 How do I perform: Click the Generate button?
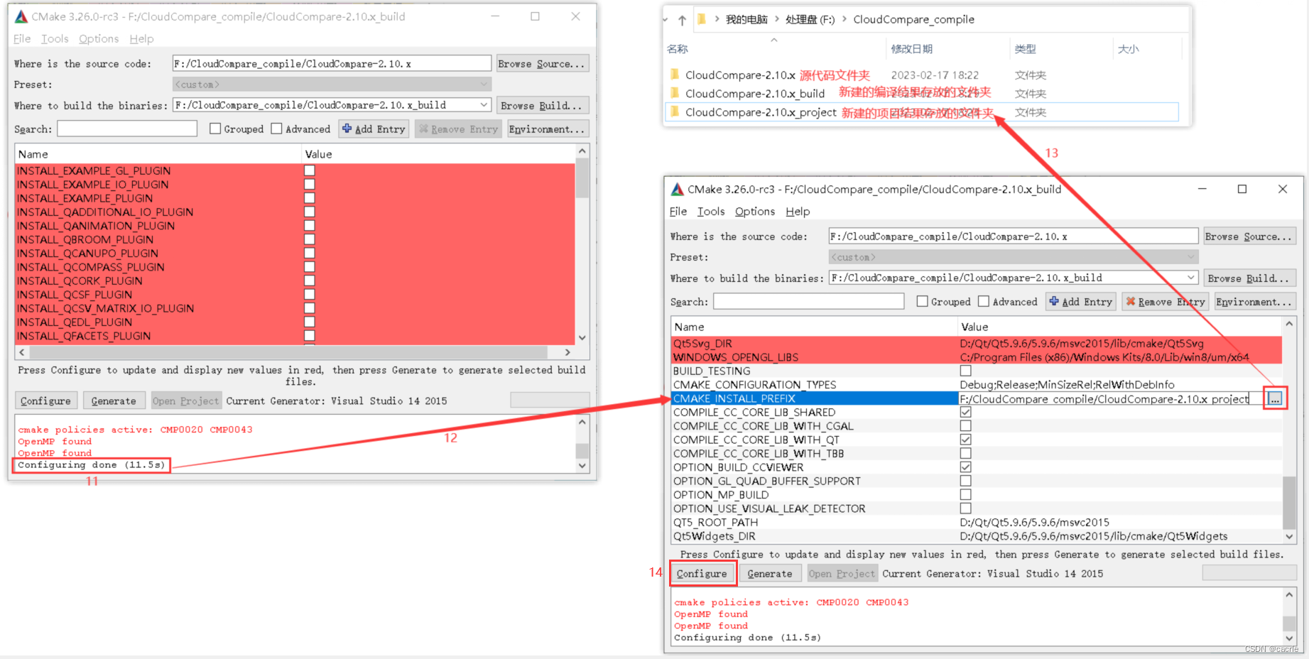pos(114,400)
